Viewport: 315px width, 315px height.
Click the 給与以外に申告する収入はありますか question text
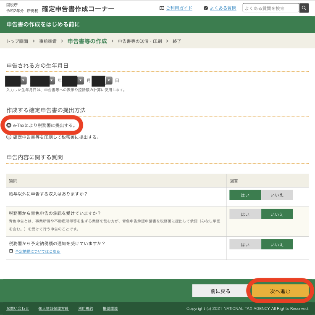[48, 194]
